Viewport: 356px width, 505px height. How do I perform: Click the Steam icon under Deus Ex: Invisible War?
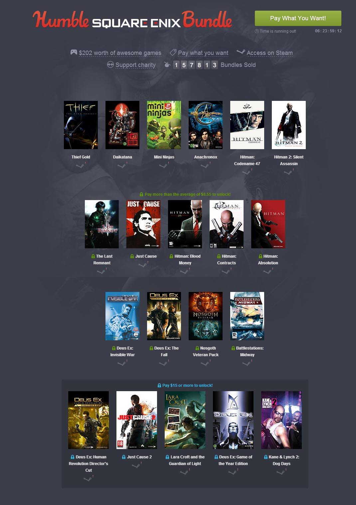click(x=121, y=363)
